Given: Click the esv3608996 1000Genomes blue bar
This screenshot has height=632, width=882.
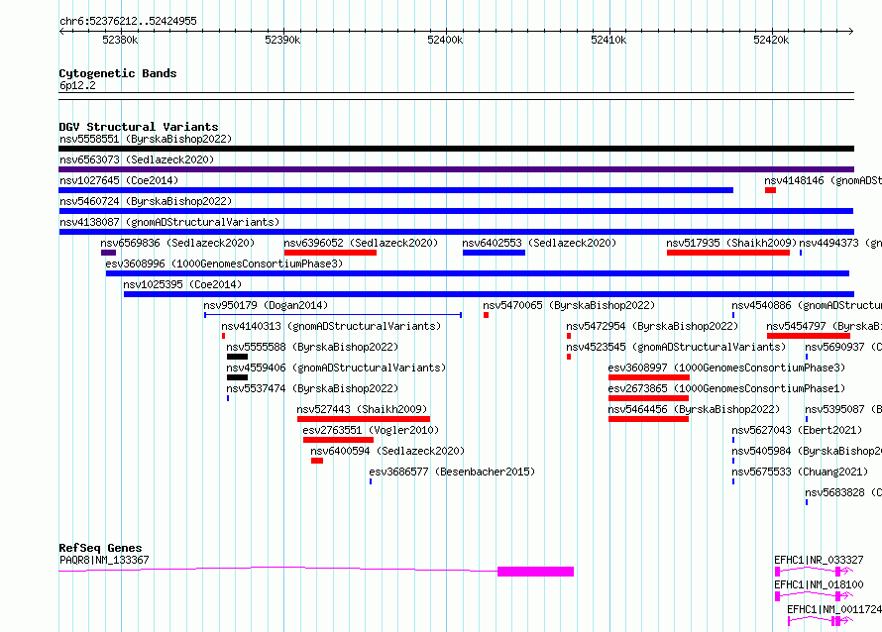Looking at the screenshot, I should point(478,273).
